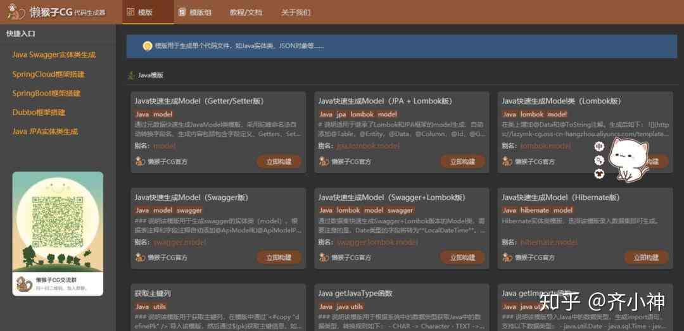Open Java快速生成Model (Swagger+Lombok版) title
This screenshot has height=331, width=684.
coord(392,197)
